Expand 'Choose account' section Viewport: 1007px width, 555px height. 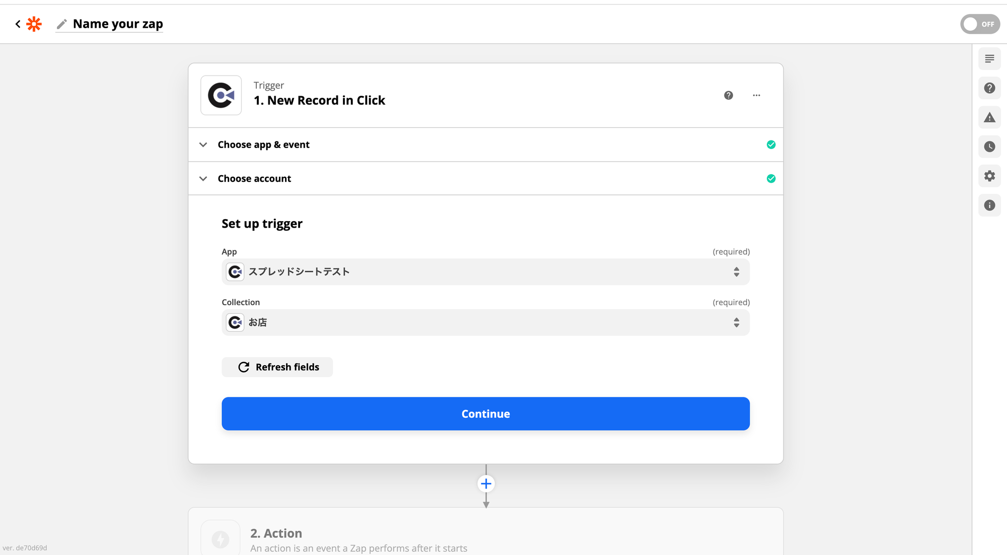click(485, 178)
